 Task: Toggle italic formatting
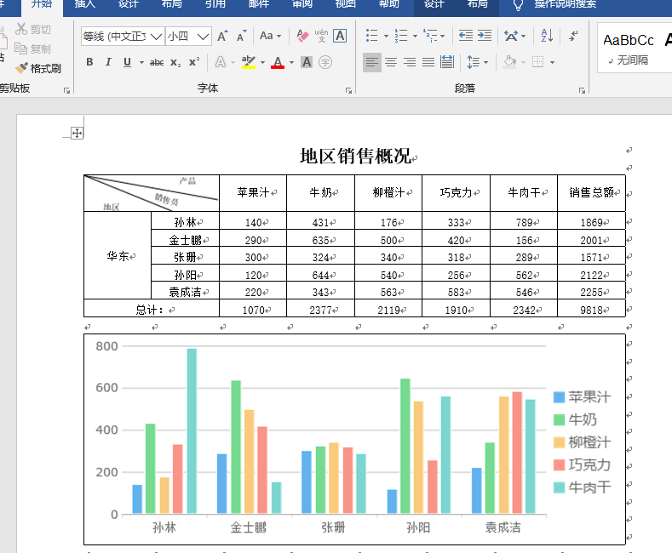point(108,62)
